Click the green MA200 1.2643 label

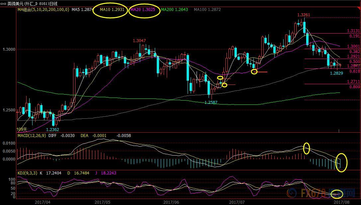(174, 10)
